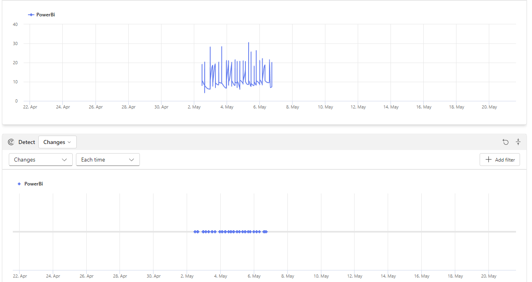
Task: Click the '30. Apr' label on lower chart axis
Action: 153,276
